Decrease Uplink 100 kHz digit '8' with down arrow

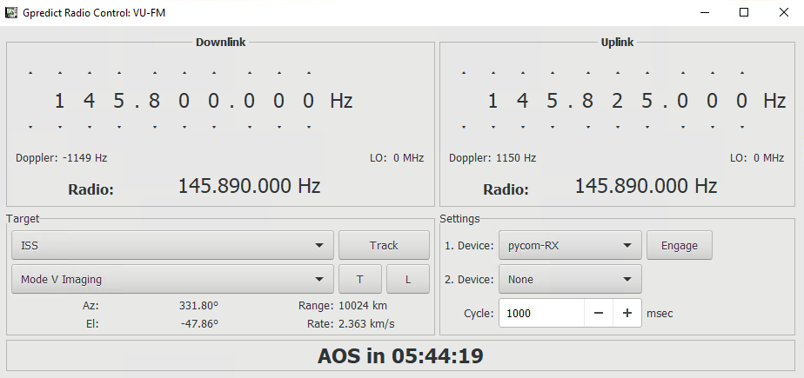pos(587,127)
